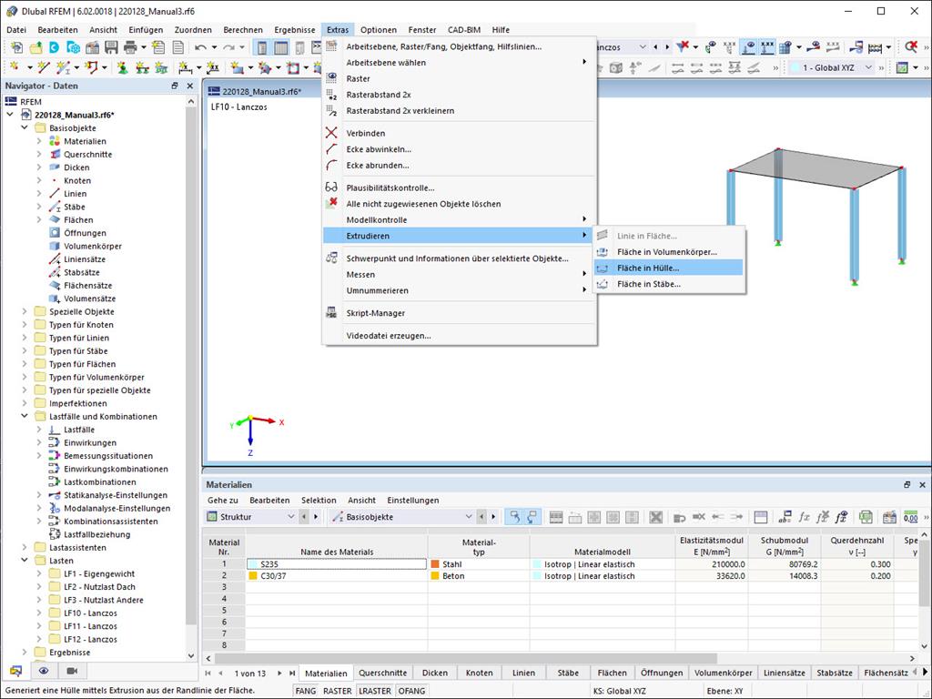This screenshot has height=699, width=932.
Task: Toggle OFANG in status bar
Action: coord(411,691)
